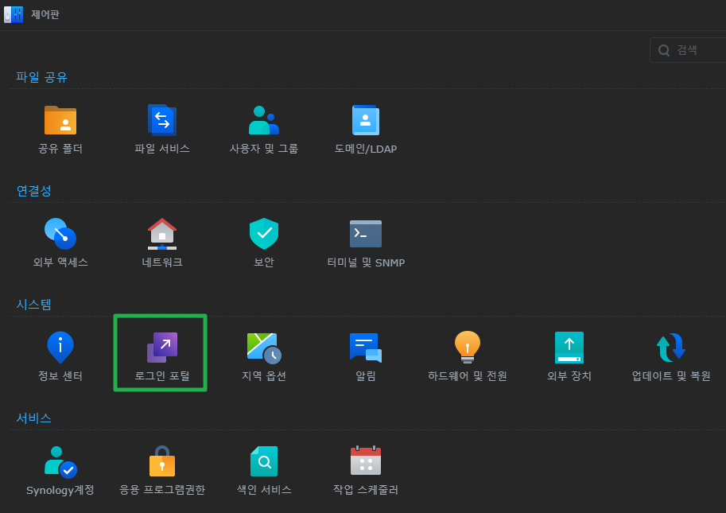This screenshot has height=513, width=726.
Task: Open 외부 액세스 external access
Action: (x=60, y=235)
